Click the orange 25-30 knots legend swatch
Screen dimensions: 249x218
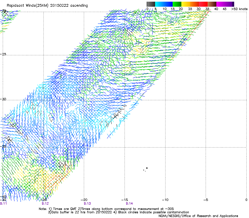[194, 4]
